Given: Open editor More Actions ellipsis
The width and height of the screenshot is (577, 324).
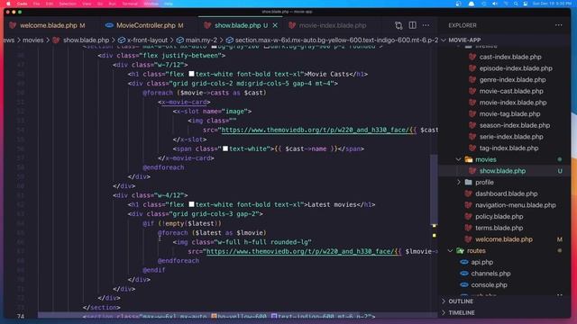Looking at the screenshot, I should 426,25.
